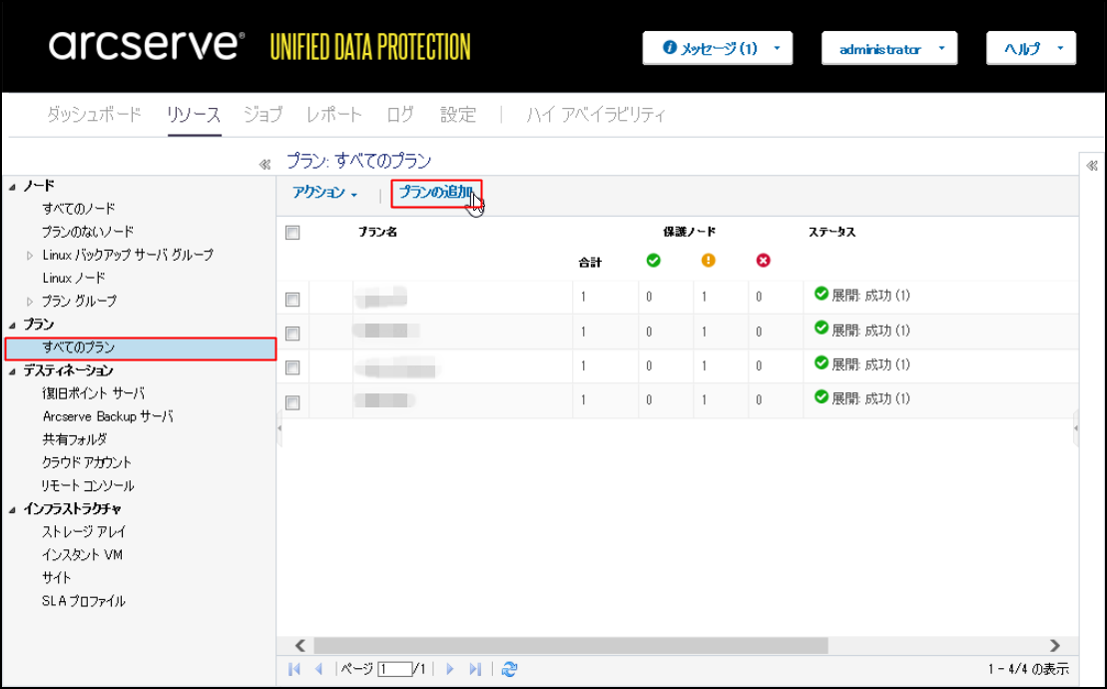Viewport: 1107px width, 689px height.
Task: Click the previous page arrow icon
Action: [x=319, y=668]
